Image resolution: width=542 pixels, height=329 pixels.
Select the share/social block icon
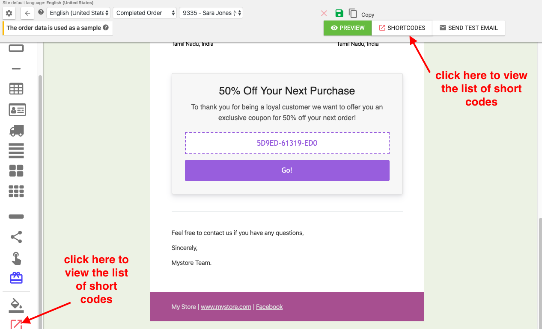(x=16, y=237)
